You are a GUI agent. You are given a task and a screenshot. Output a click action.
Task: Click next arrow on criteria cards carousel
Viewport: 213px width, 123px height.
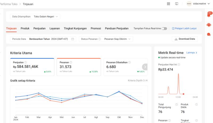click(x=145, y=67)
